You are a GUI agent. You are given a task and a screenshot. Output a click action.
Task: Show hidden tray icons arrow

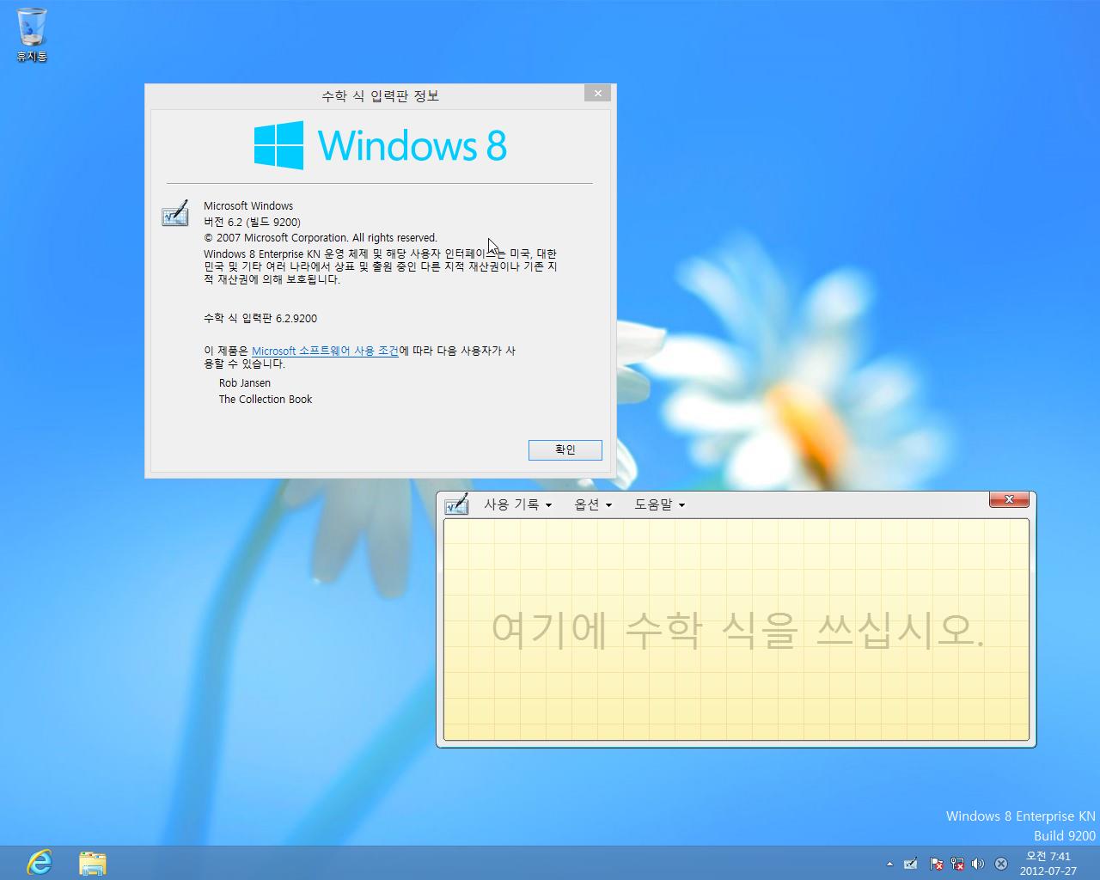[889, 864]
